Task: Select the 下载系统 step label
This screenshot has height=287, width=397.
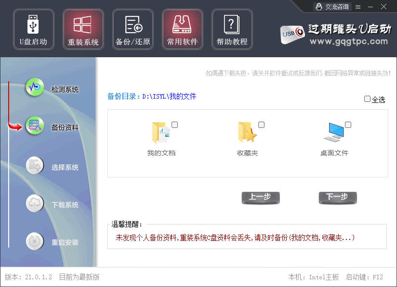Action: pos(65,205)
